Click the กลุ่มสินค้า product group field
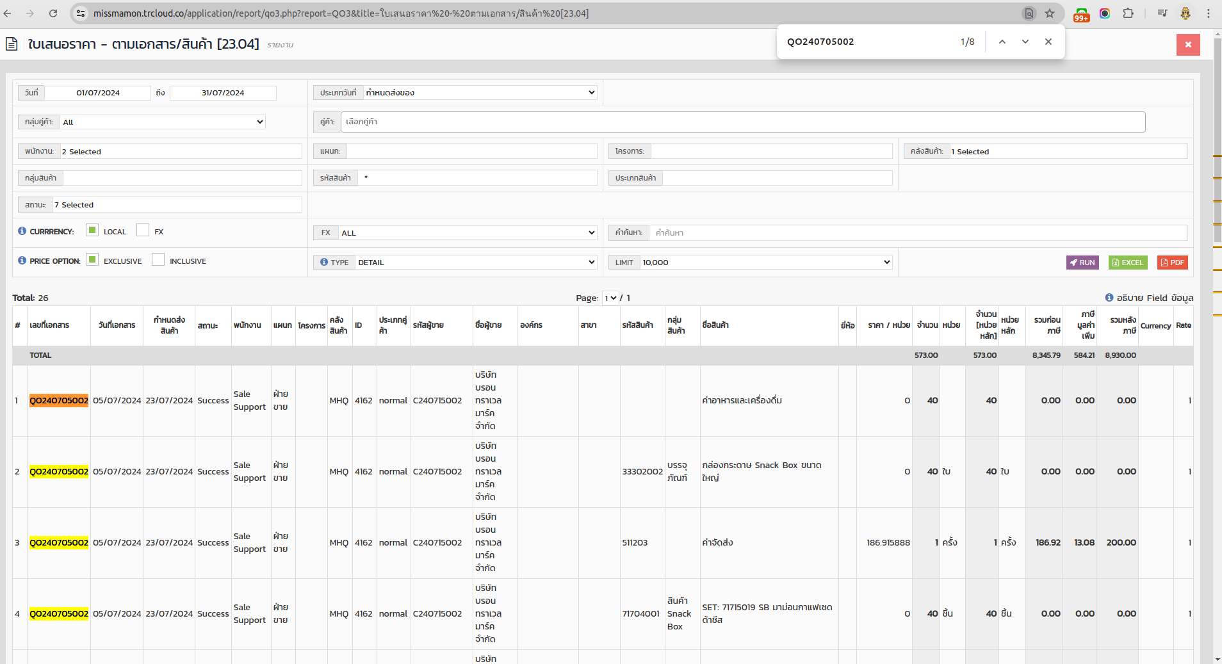The height and width of the screenshot is (664, 1222). pos(183,177)
